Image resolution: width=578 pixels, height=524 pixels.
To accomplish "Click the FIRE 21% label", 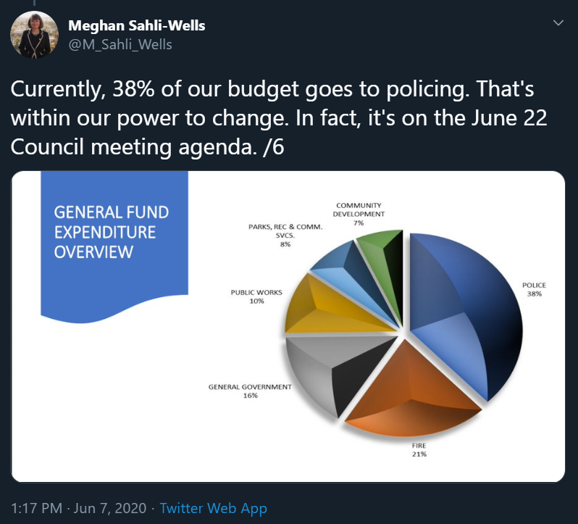I will coord(419,450).
